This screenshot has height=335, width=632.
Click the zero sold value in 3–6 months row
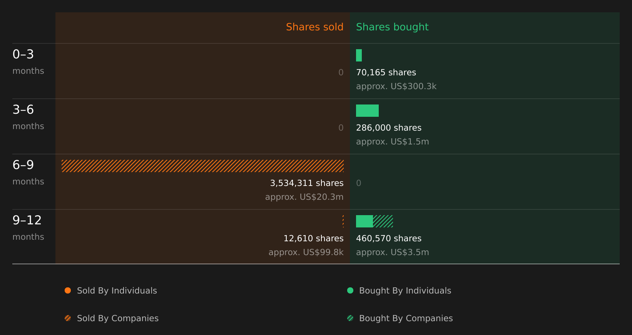[341, 128]
